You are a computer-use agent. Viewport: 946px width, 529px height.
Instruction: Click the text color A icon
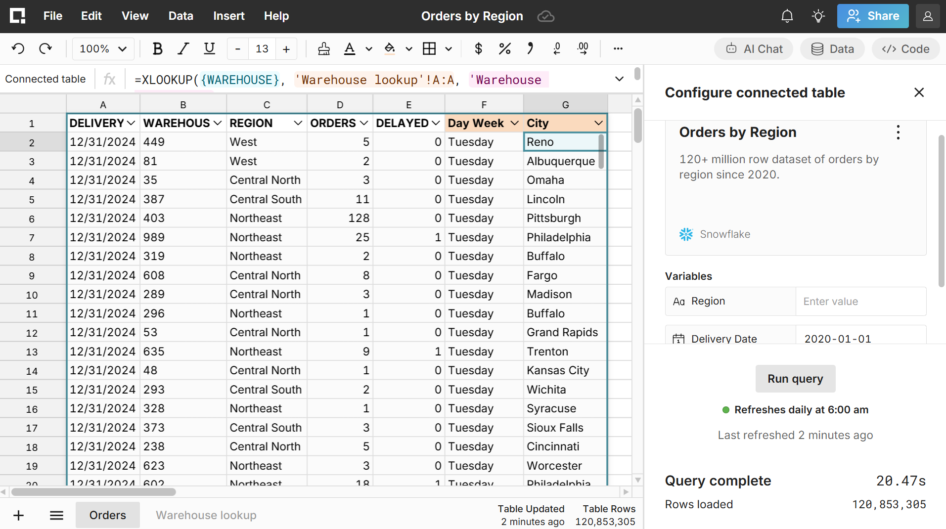[x=350, y=48]
